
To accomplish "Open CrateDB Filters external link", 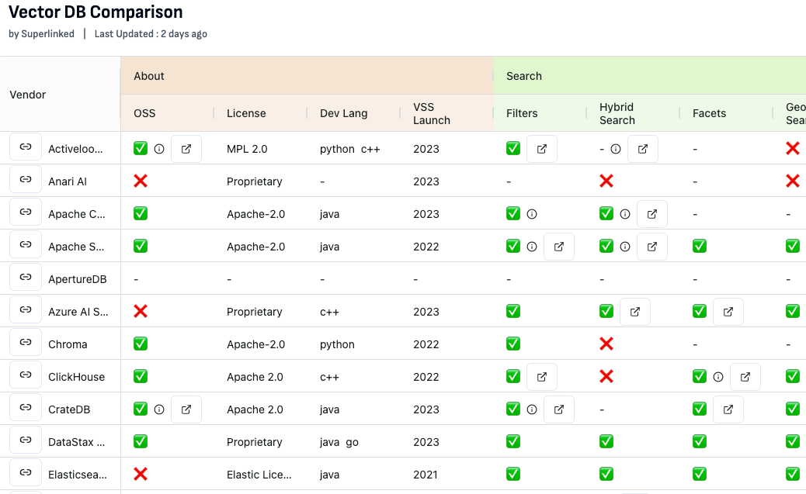I will point(559,409).
